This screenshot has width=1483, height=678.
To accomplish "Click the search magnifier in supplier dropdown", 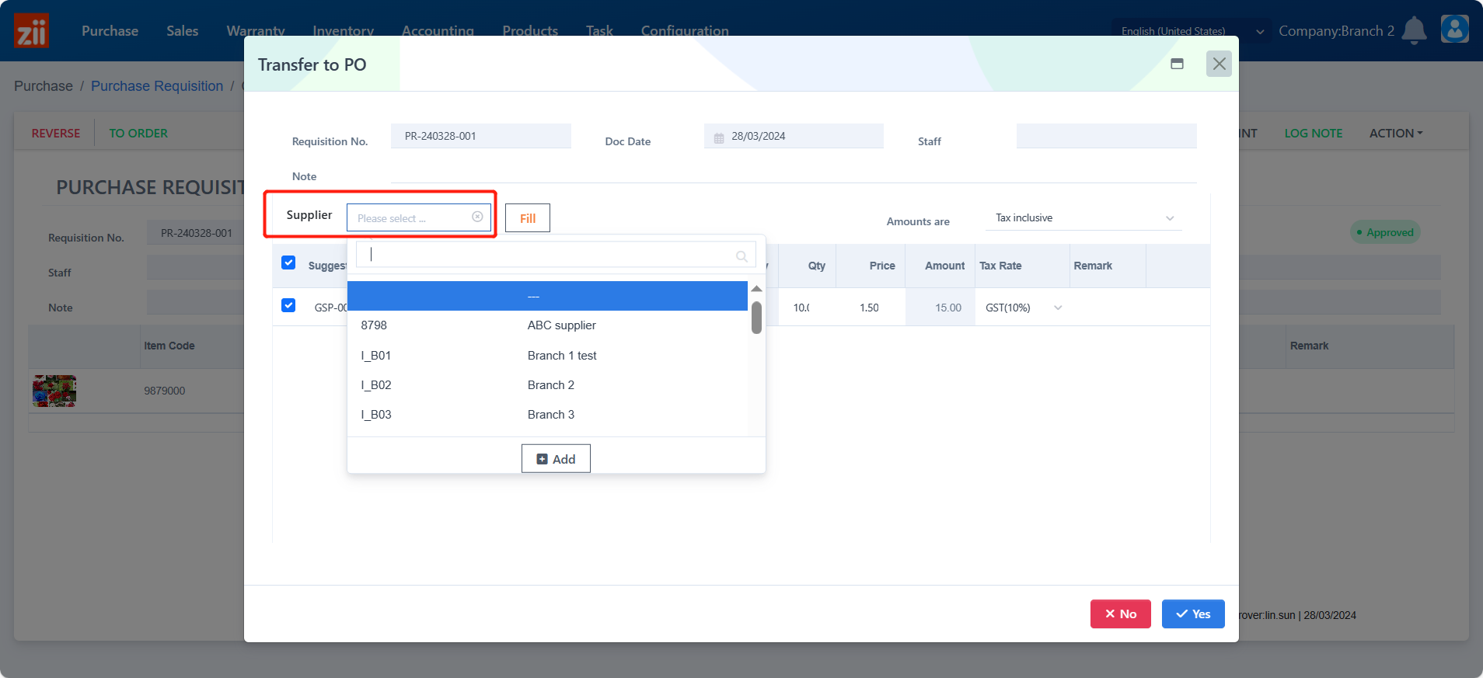I will [741, 256].
